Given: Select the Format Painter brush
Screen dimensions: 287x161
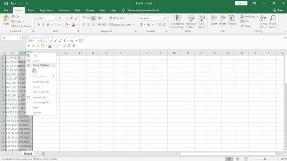Looking at the screenshot, I should click(22, 26).
